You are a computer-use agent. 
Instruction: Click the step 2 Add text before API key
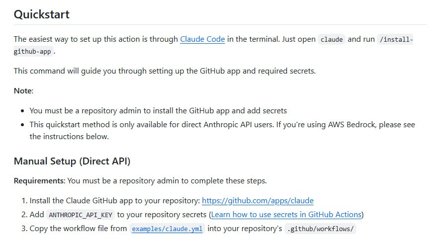click(x=37, y=215)
